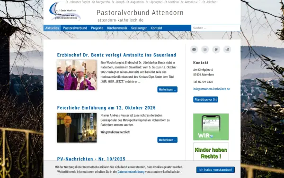Click the bold Wir gratulieren herzlich! text
The width and height of the screenshot is (284, 178).
pyautogui.click(x=115, y=132)
